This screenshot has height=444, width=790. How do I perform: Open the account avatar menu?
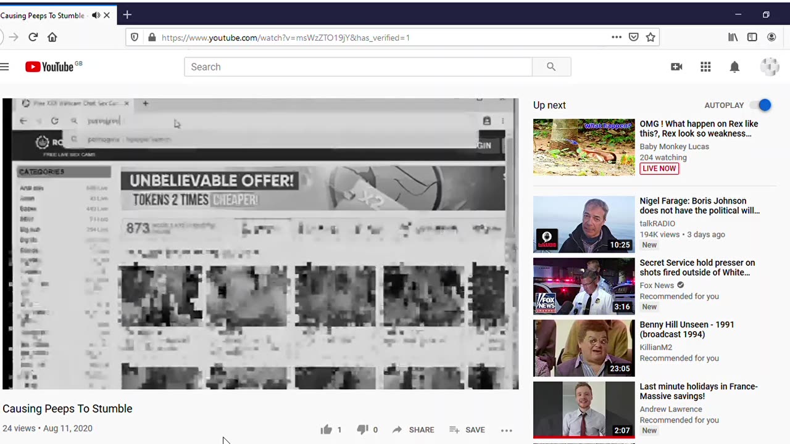(x=770, y=67)
